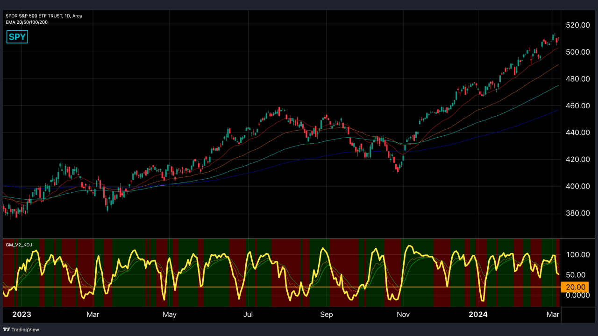The image size is (598, 336).
Task: Click the 2024 time axis label
Action: 478,315
